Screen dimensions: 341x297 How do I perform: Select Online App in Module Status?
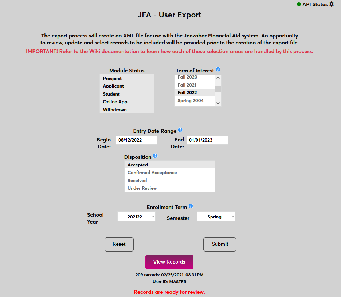tap(127, 102)
